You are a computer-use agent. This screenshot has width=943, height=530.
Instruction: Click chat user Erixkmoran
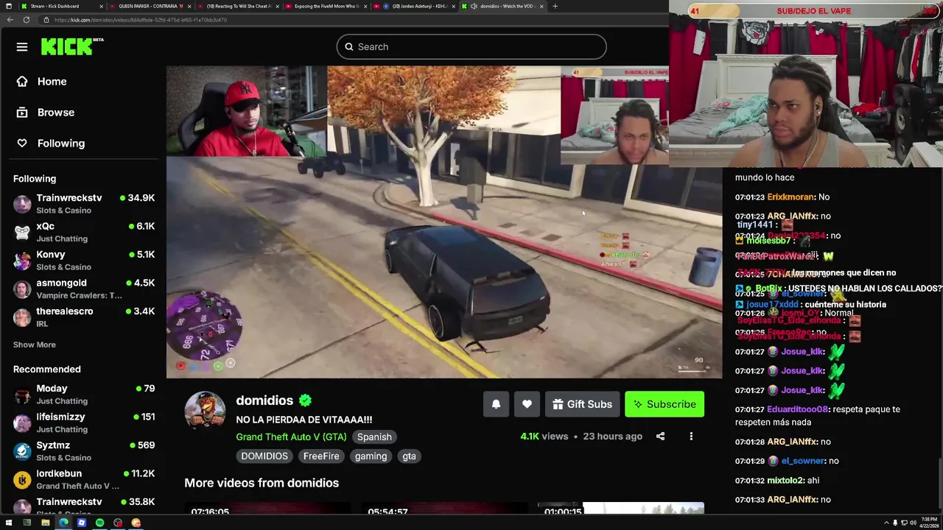tap(790, 197)
